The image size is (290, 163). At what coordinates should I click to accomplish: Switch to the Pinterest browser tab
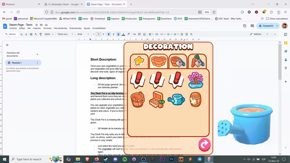point(21,4)
